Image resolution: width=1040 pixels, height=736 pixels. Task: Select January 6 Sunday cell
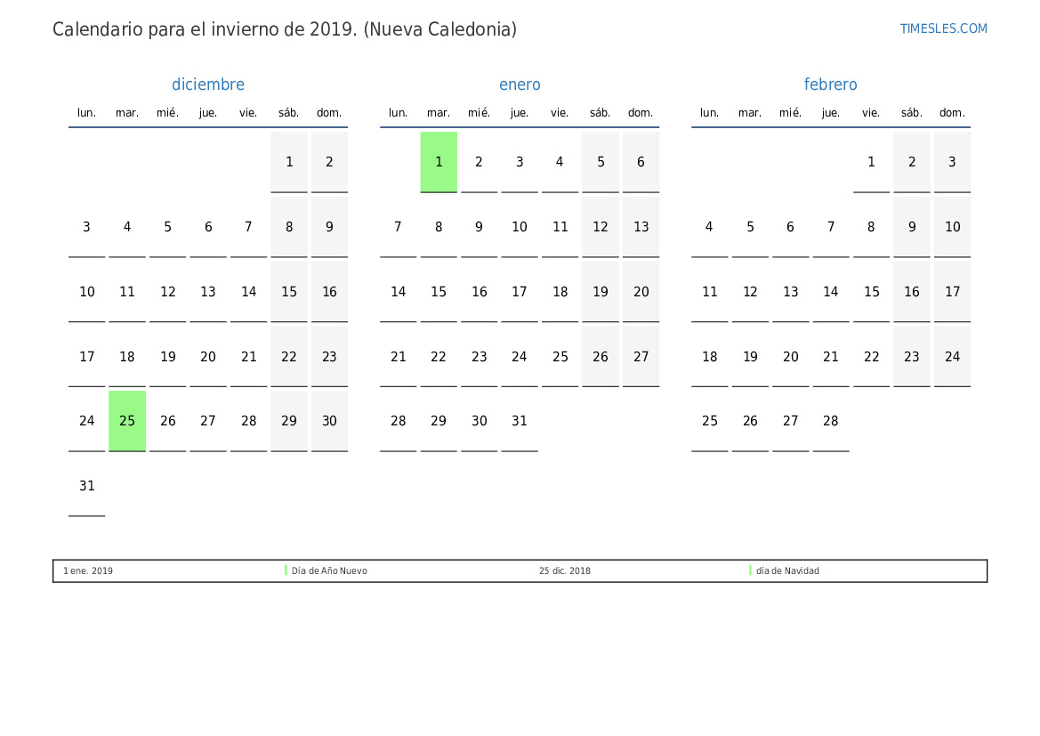[641, 162]
